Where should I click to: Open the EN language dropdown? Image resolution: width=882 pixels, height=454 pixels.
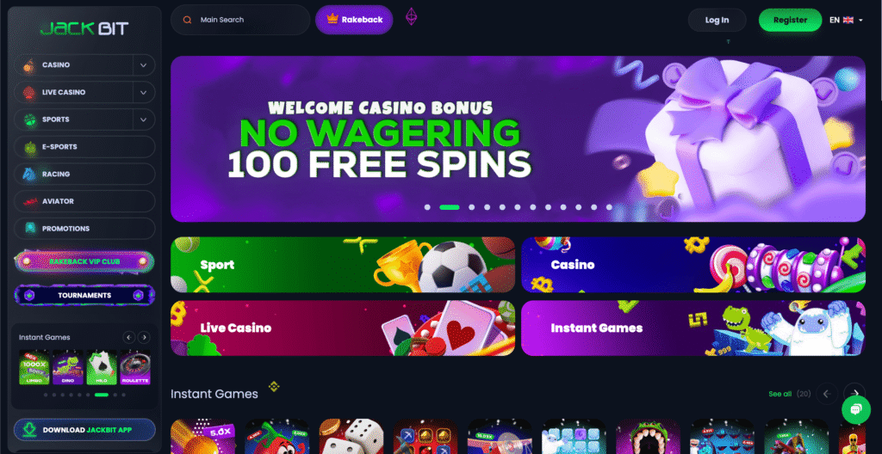846,20
